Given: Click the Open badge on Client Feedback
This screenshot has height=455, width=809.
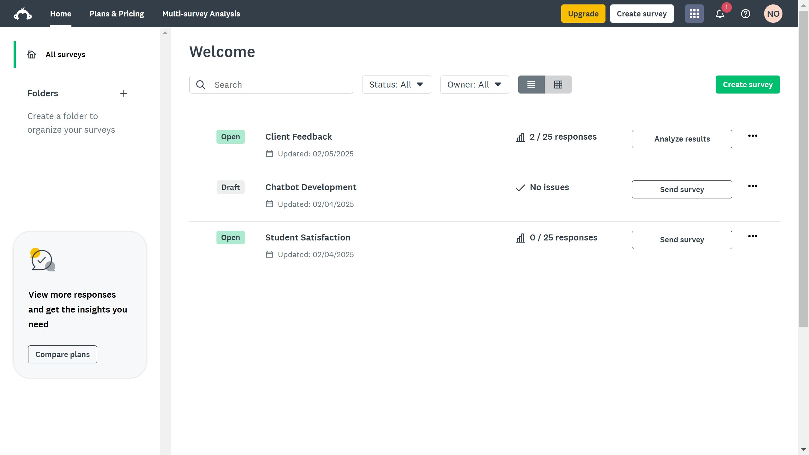Looking at the screenshot, I should pos(231,137).
